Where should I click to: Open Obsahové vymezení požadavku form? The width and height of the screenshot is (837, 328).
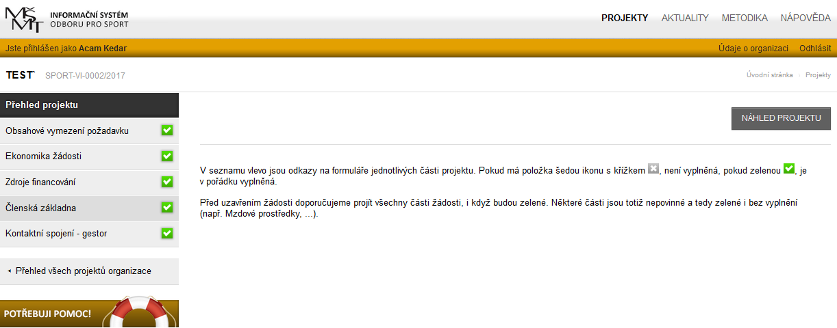pyautogui.click(x=89, y=131)
